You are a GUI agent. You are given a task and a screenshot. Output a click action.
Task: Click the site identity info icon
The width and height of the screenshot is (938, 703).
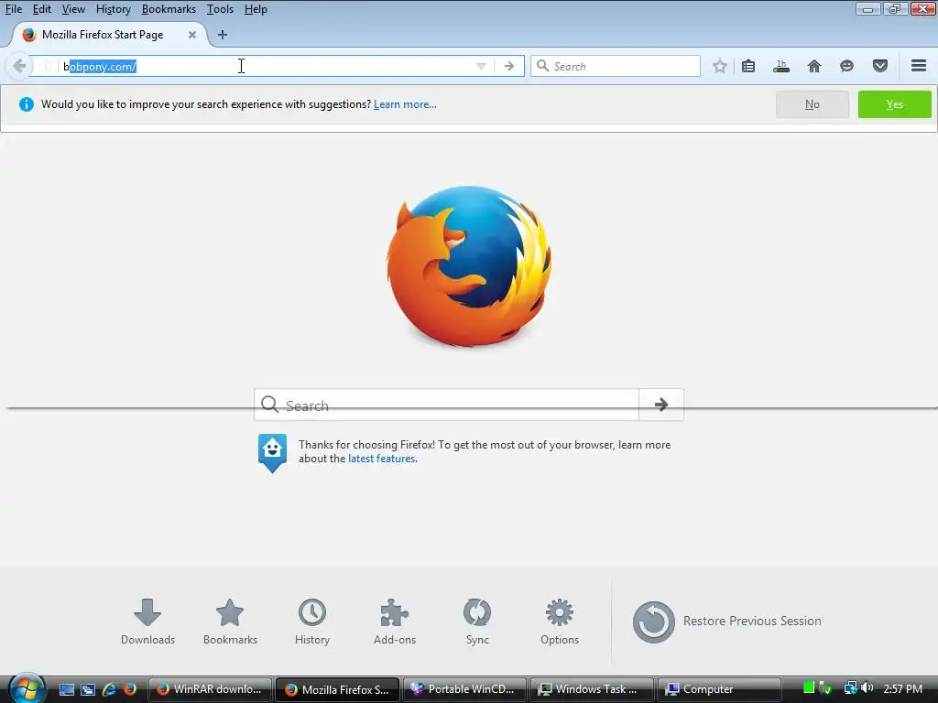tap(46, 66)
